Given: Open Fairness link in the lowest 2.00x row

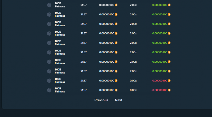Looking at the screenshot, I should tap(60, 73).
